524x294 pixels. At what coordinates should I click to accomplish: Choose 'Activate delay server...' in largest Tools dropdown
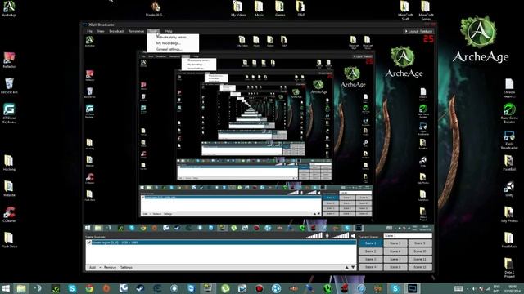[x=173, y=37]
